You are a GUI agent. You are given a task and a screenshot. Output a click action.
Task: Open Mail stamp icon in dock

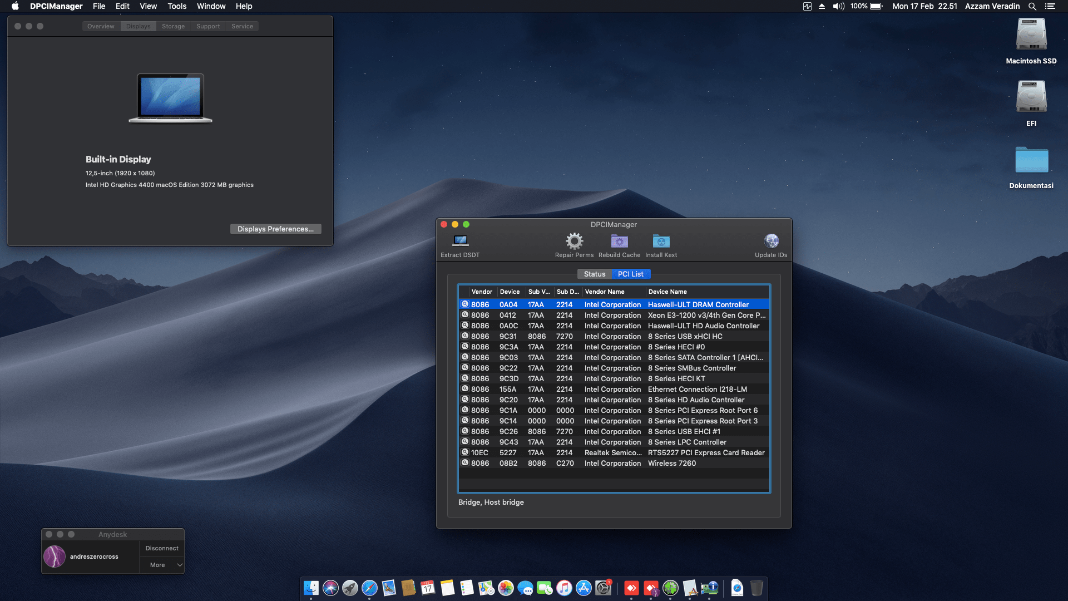tap(389, 588)
